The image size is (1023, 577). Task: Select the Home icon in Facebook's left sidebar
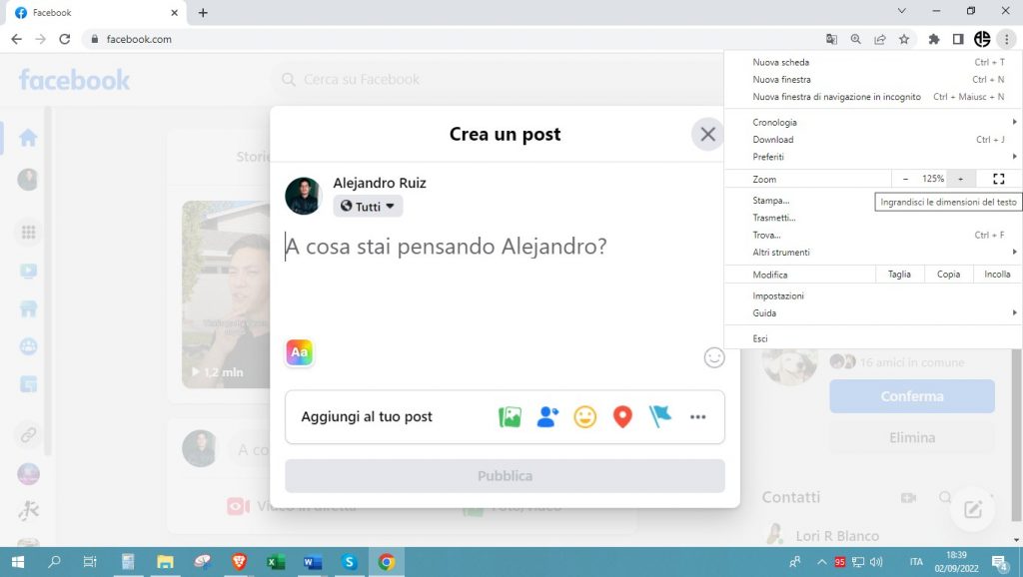tap(27, 140)
